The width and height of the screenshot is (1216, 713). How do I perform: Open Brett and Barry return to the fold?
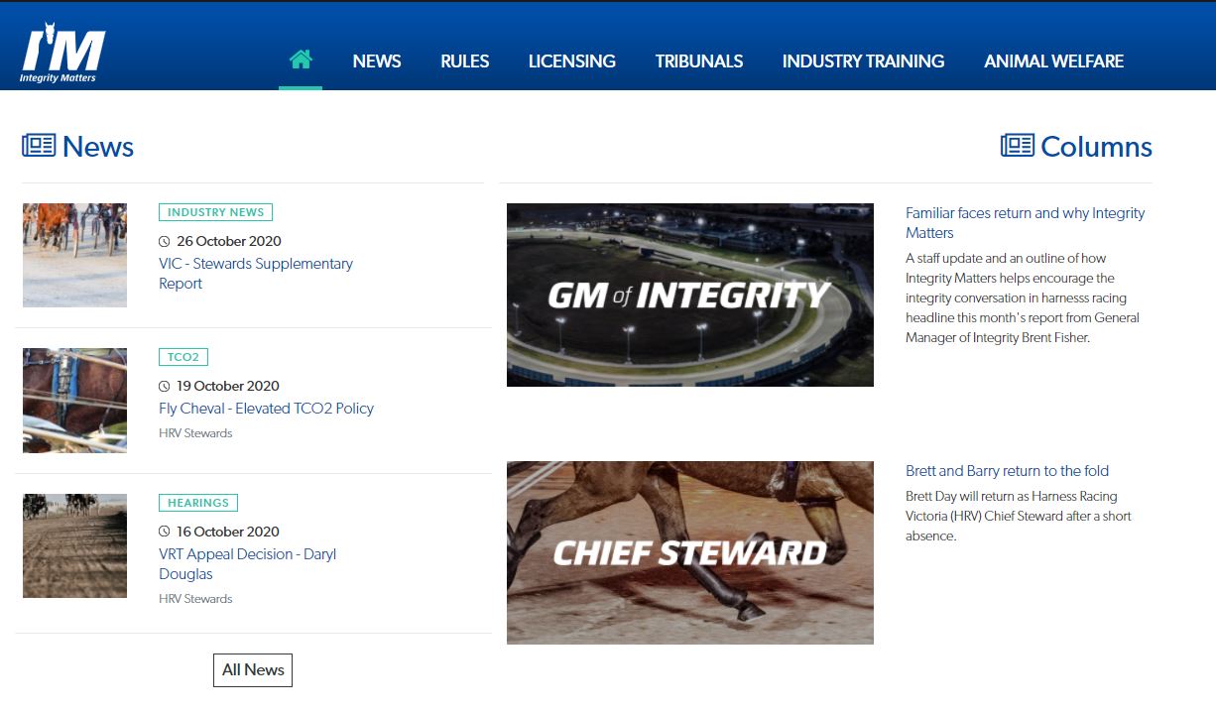[1007, 471]
